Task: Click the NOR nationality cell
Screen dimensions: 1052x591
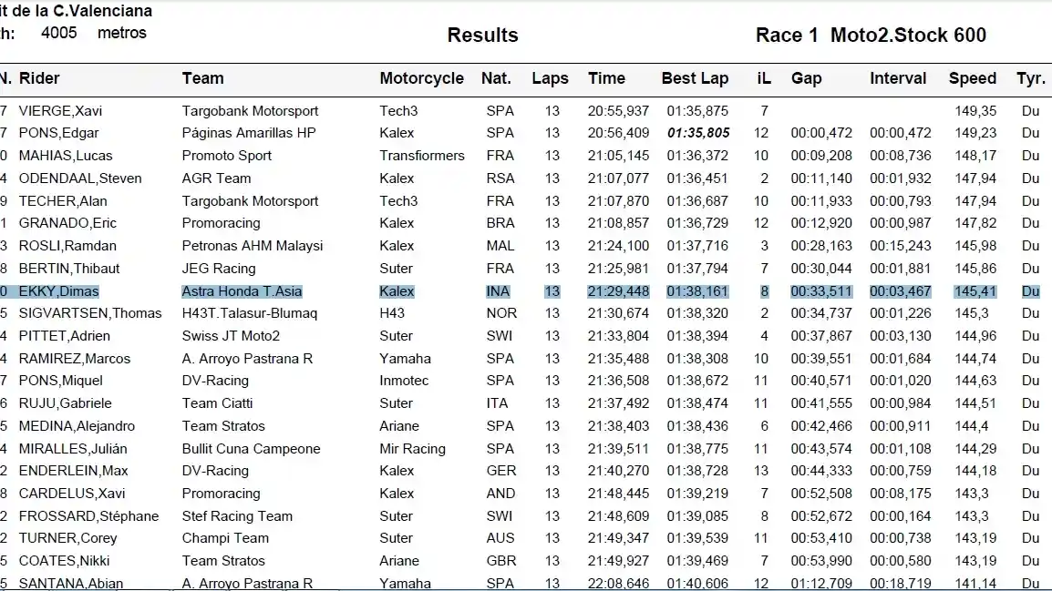Action: click(500, 313)
